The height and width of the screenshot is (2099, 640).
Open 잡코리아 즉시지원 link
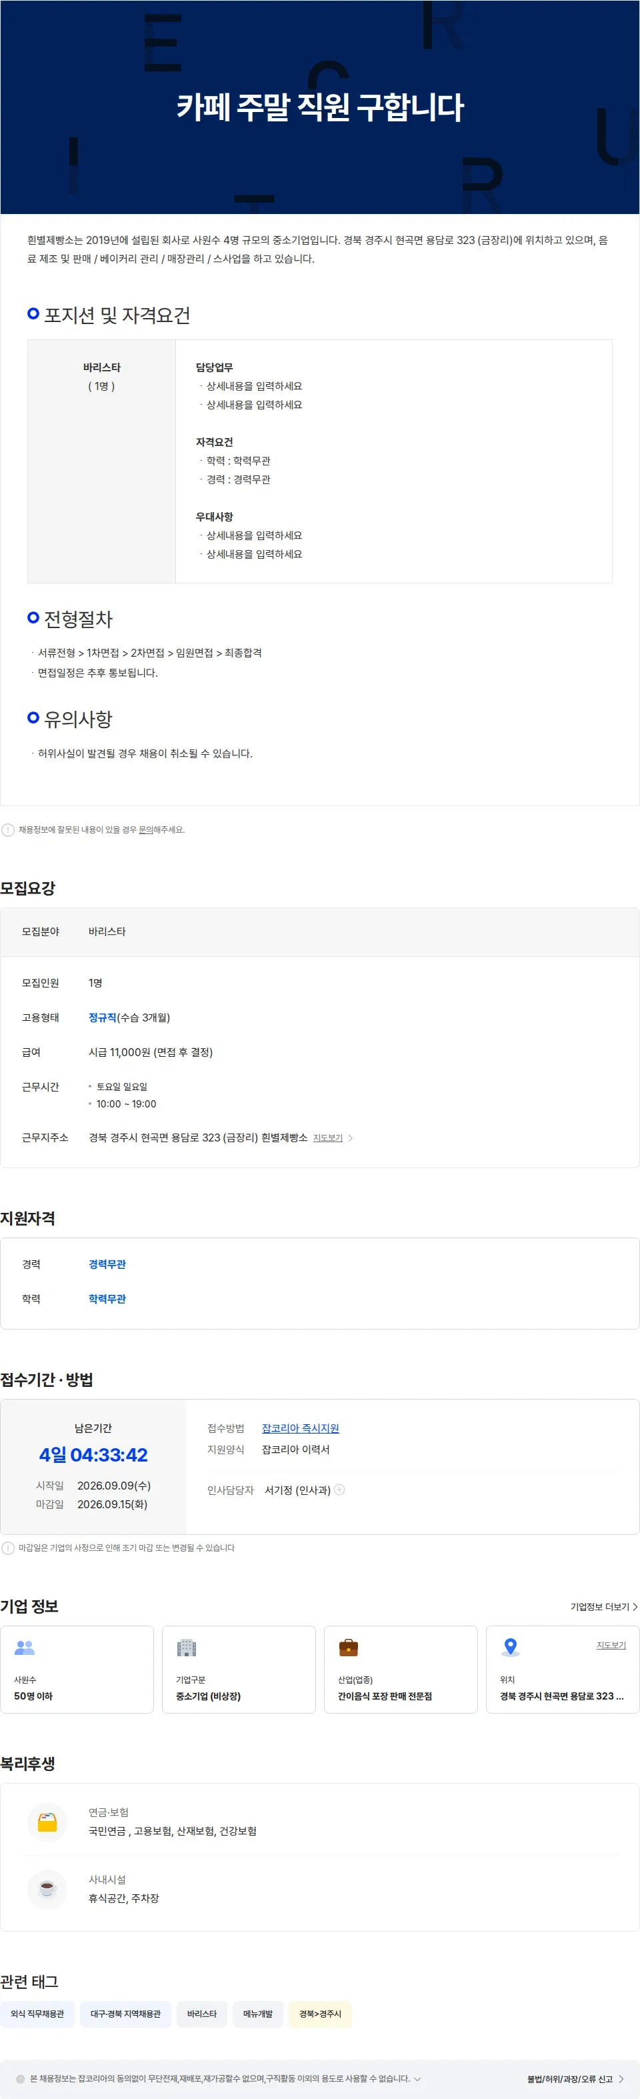click(x=301, y=1428)
